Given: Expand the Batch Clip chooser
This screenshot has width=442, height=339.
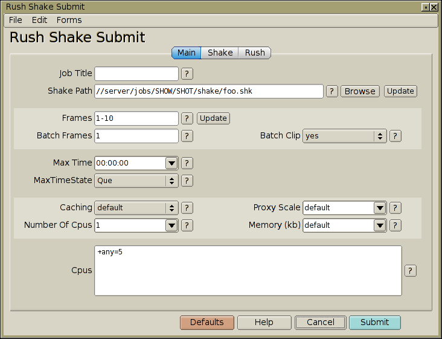Looking at the screenshot, I should 344,136.
